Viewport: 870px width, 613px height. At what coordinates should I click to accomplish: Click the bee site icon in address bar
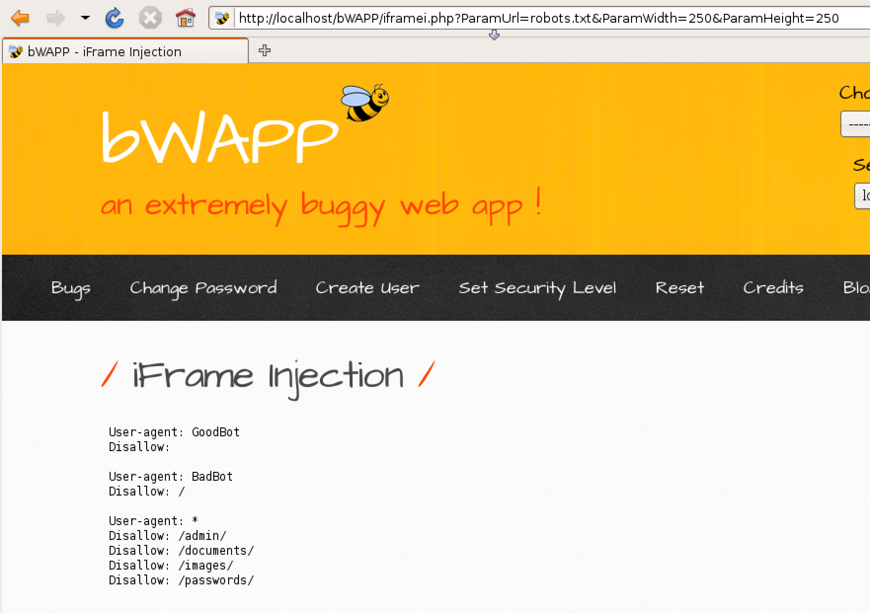coord(222,19)
